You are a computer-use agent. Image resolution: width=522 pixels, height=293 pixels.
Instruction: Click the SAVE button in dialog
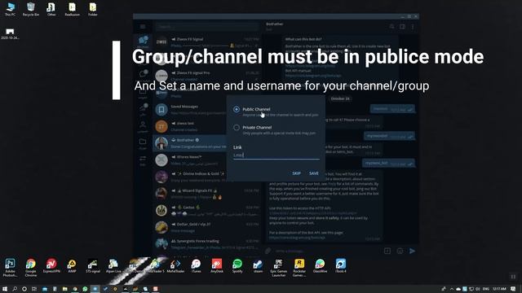coord(313,173)
